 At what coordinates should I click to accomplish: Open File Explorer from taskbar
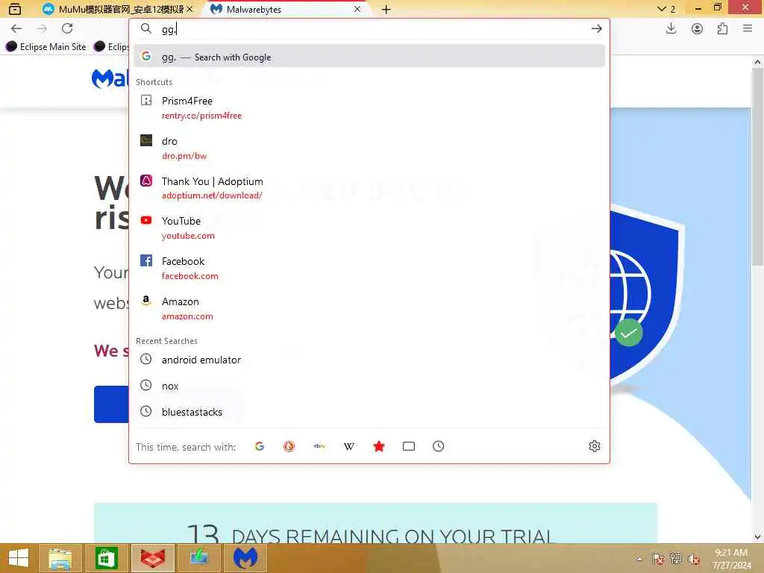pyautogui.click(x=60, y=558)
